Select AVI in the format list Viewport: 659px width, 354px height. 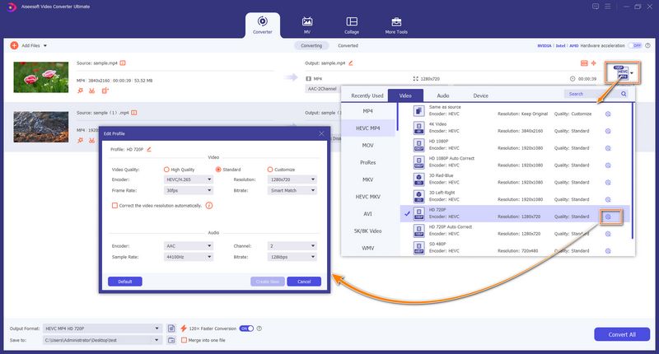(367, 214)
